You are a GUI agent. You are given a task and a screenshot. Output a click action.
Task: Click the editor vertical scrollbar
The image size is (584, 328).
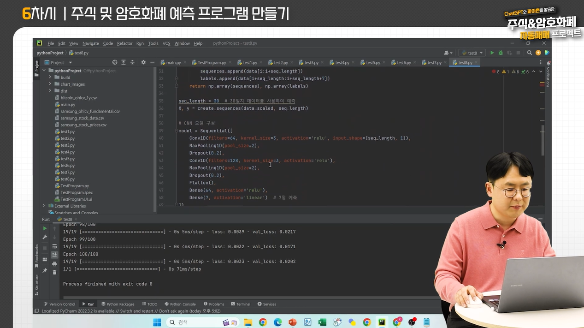(x=543, y=140)
